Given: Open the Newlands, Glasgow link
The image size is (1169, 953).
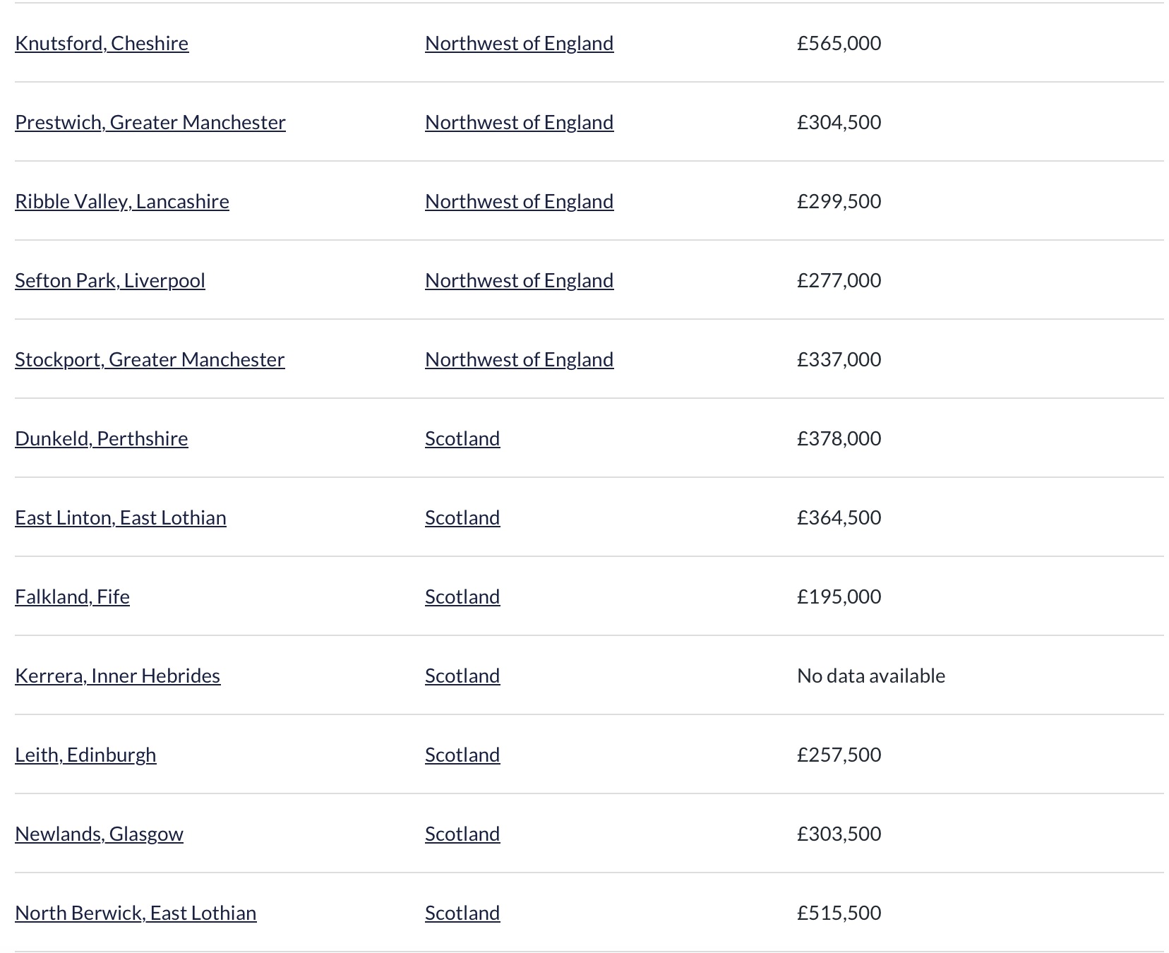Looking at the screenshot, I should [99, 834].
